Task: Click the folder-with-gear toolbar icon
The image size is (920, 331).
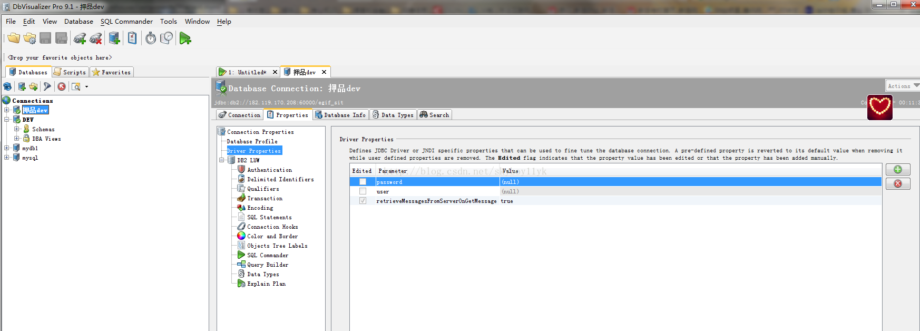Action: (x=30, y=38)
